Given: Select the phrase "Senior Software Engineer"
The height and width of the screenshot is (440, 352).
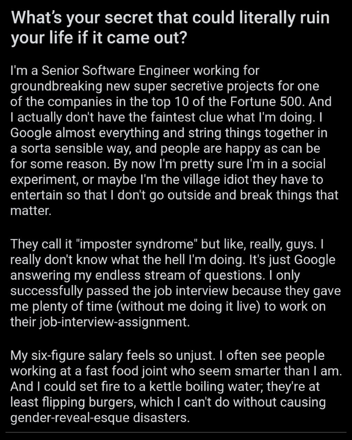Looking at the screenshot, I should click(115, 70).
